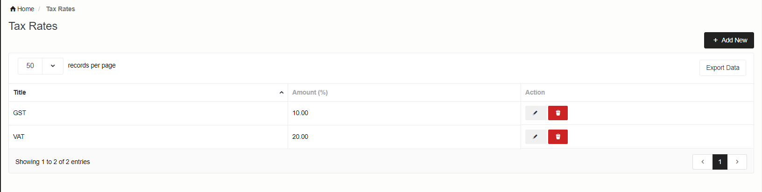762x192 pixels.
Task: Open the records per page dropdown
Action: click(x=53, y=66)
